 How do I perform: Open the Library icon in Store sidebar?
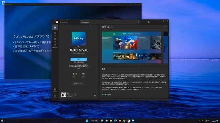(x=55, y=90)
